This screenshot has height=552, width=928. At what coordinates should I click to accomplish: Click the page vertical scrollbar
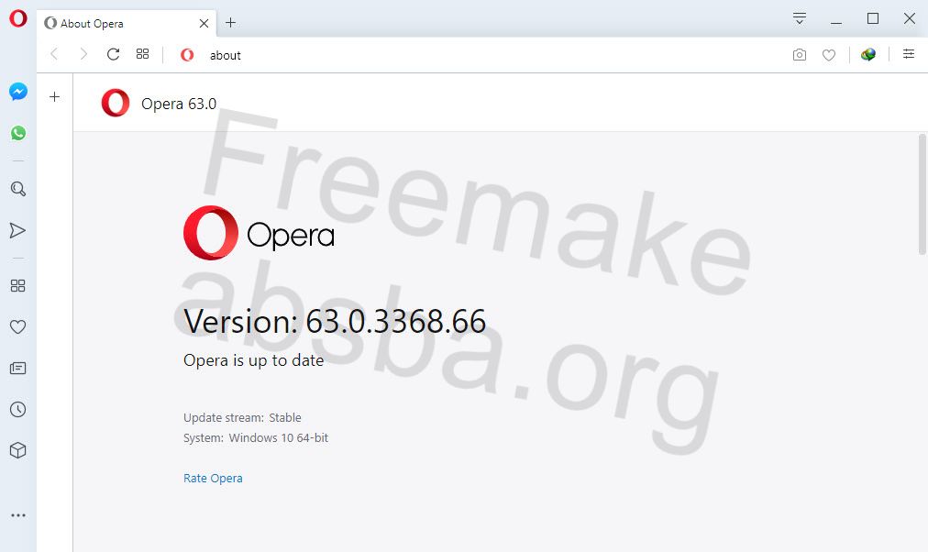coord(922,194)
